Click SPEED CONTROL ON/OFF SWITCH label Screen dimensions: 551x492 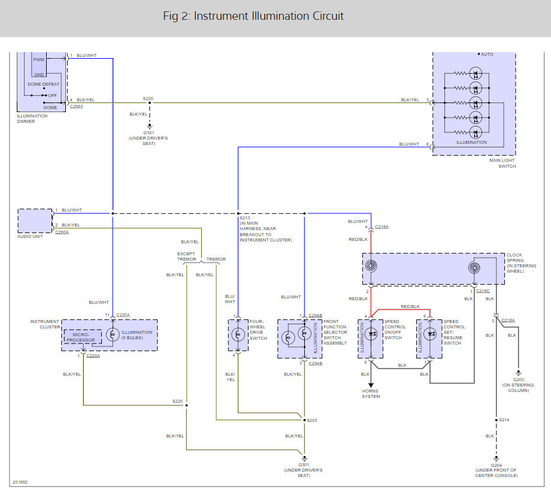tap(395, 330)
